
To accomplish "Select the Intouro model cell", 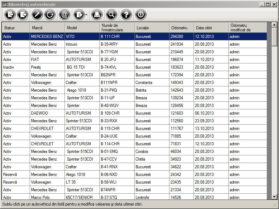I will click(82, 44).
